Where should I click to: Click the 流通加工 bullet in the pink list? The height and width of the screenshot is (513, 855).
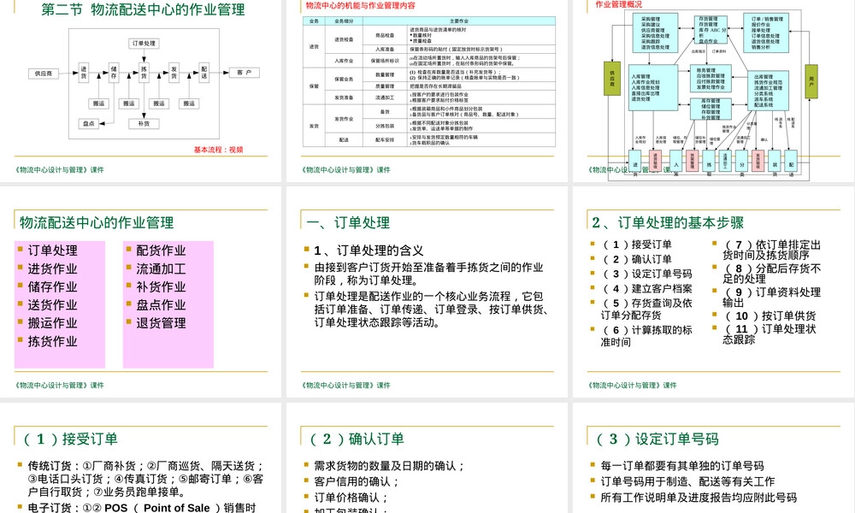point(161,268)
